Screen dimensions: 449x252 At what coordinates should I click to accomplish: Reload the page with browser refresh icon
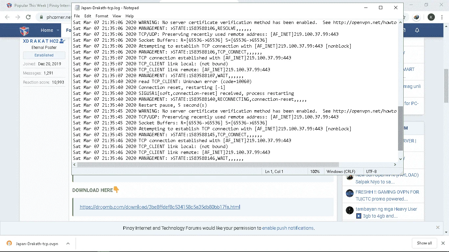(28, 17)
